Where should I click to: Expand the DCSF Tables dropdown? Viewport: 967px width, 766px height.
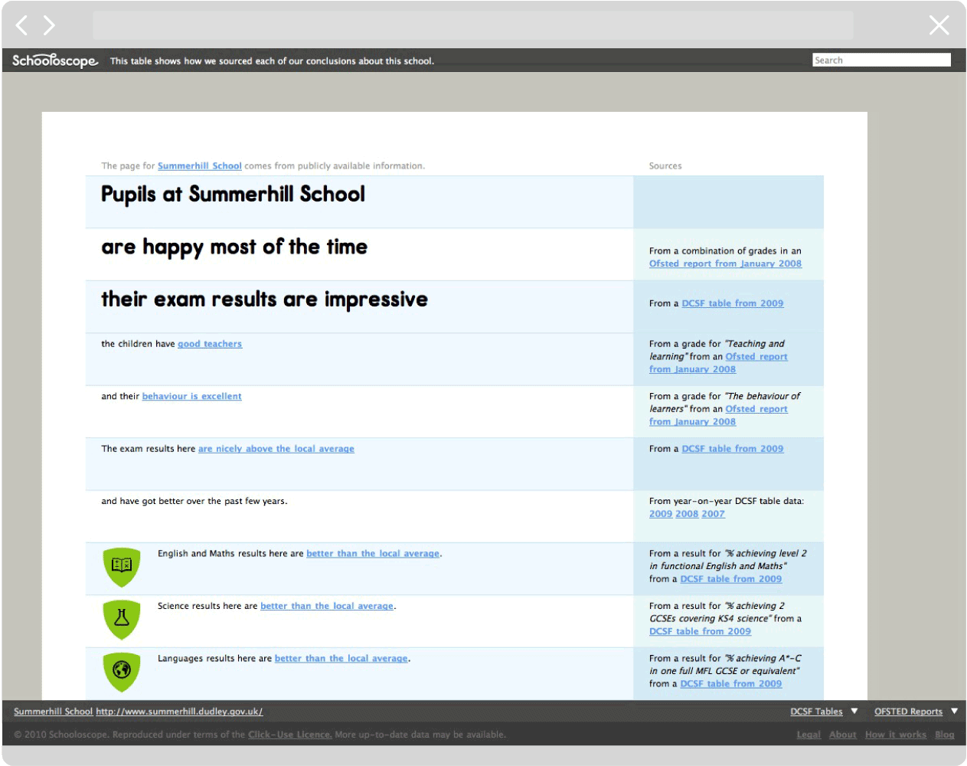point(816,712)
